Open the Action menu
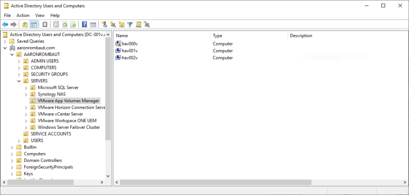409x195 pixels. (23, 15)
